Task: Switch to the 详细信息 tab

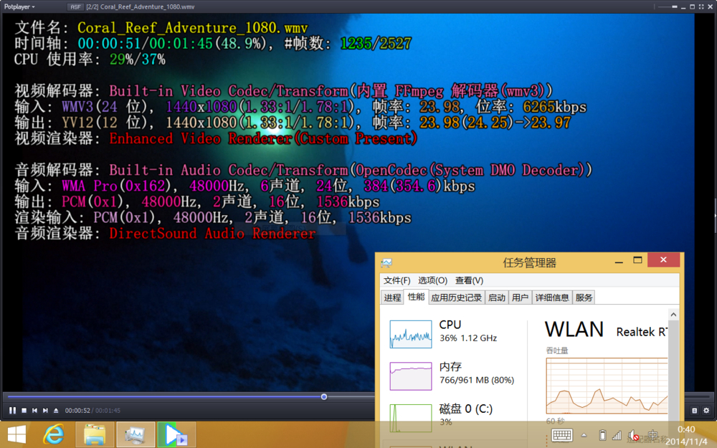Action: click(552, 297)
